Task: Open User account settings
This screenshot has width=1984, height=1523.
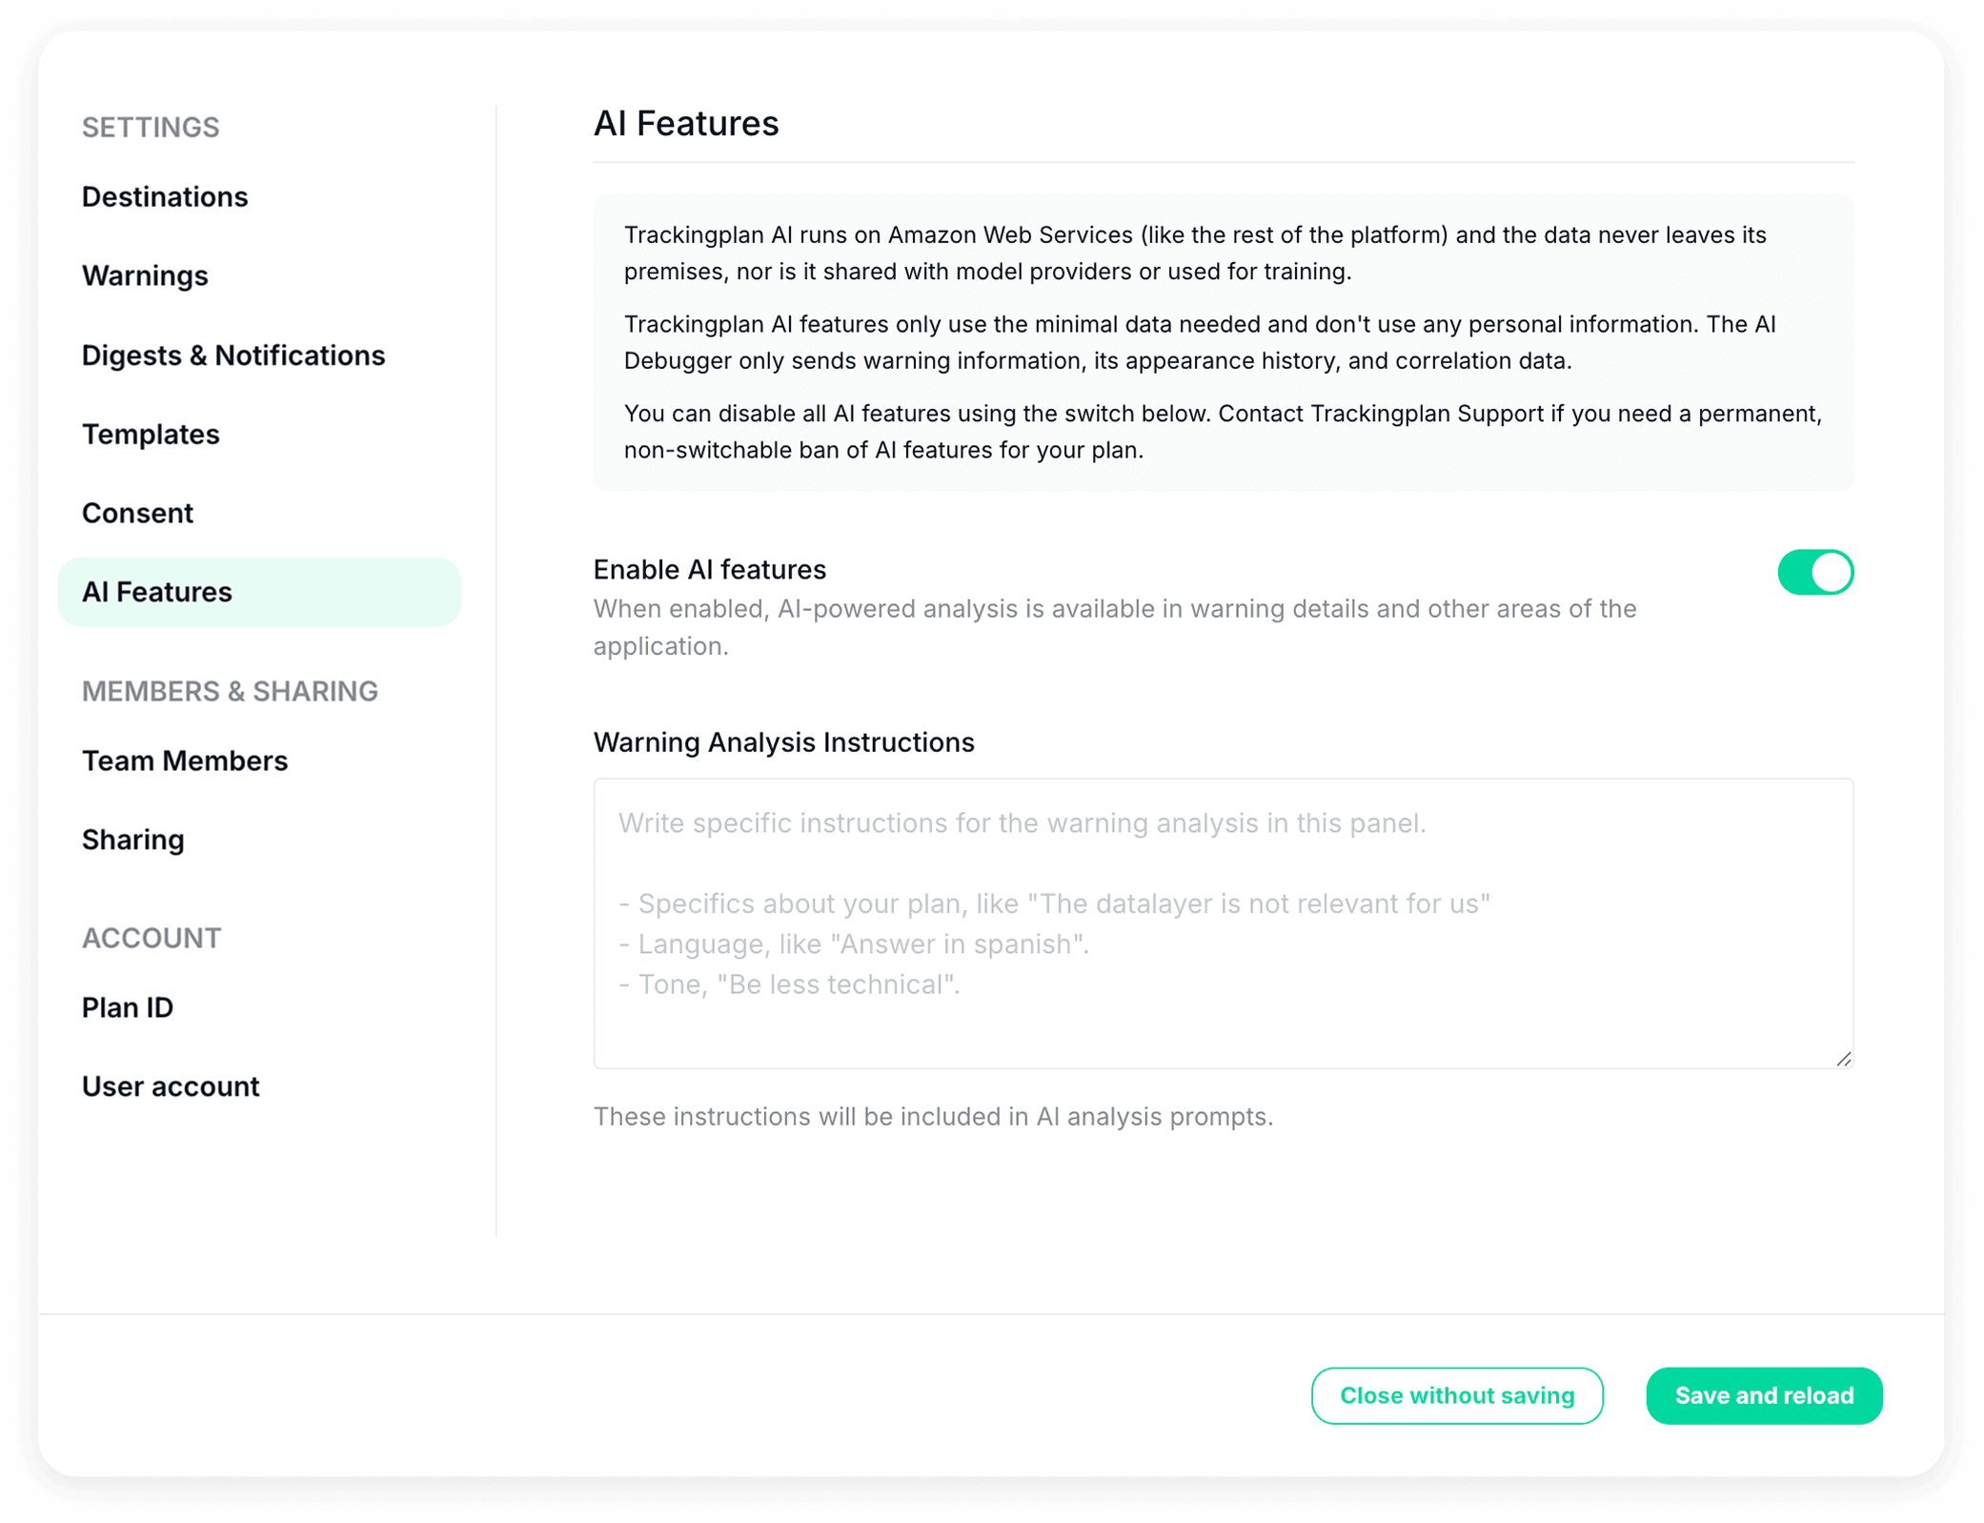Action: tap(171, 1086)
